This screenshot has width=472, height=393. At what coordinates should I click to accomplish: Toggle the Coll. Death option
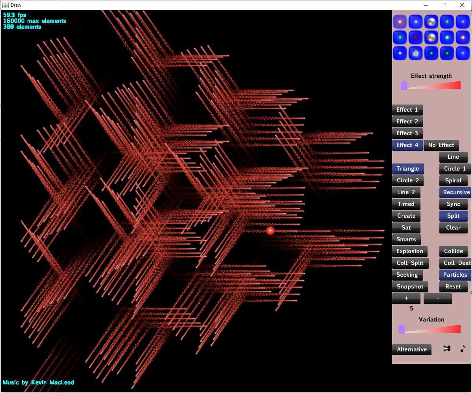(455, 263)
